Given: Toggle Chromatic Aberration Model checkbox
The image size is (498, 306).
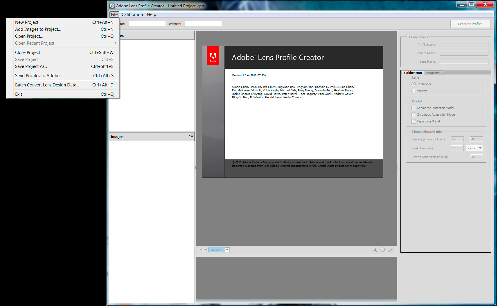Looking at the screenshot, I should [x=413, y=115].
